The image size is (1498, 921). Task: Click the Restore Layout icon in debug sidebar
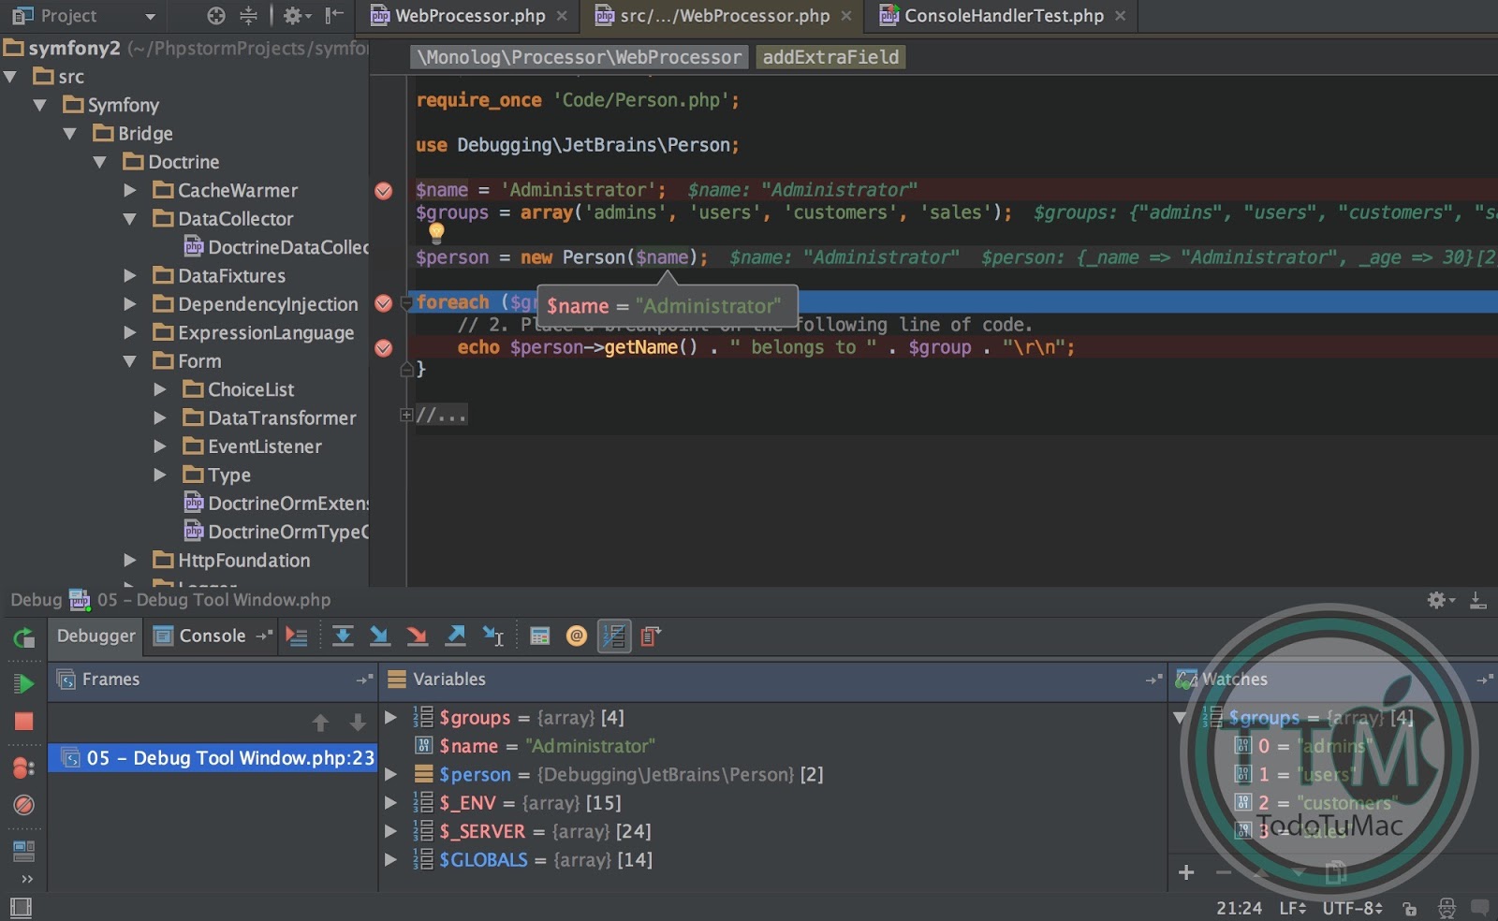(23, 851)
